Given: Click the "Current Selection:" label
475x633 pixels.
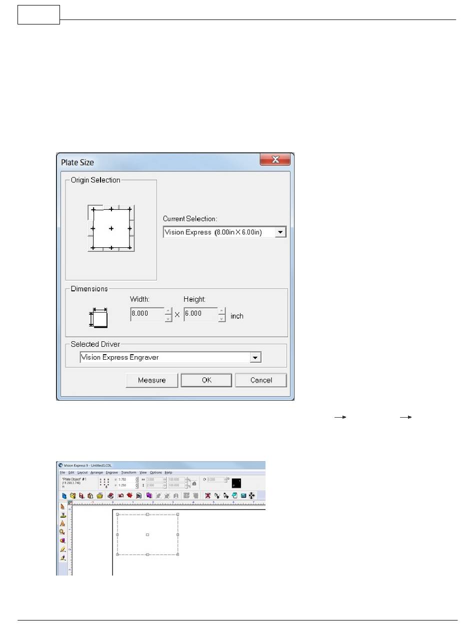Looking at the screenshot, I should (x=189, y=219).
